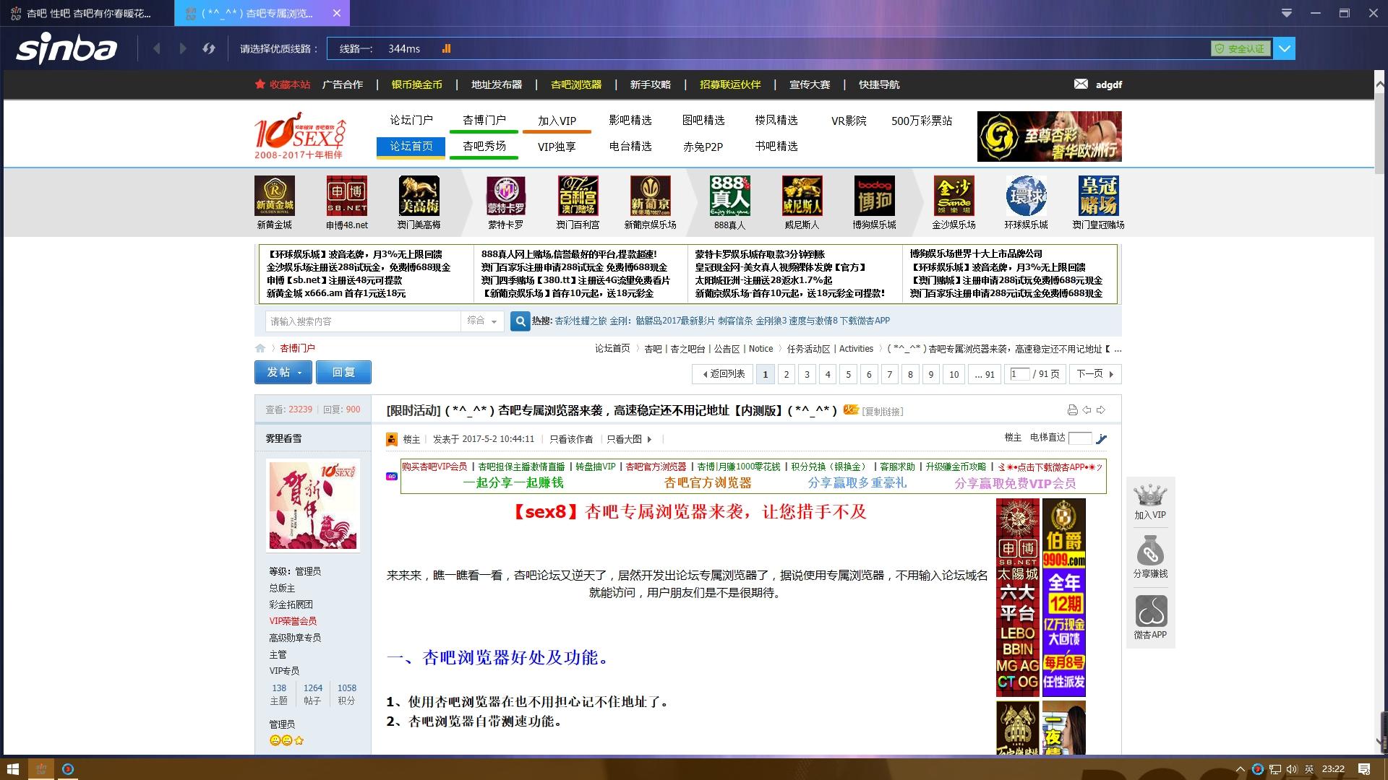Open the 500万彩票站 link
This screenshot has height=780, width=1388.
click(922, 121)
